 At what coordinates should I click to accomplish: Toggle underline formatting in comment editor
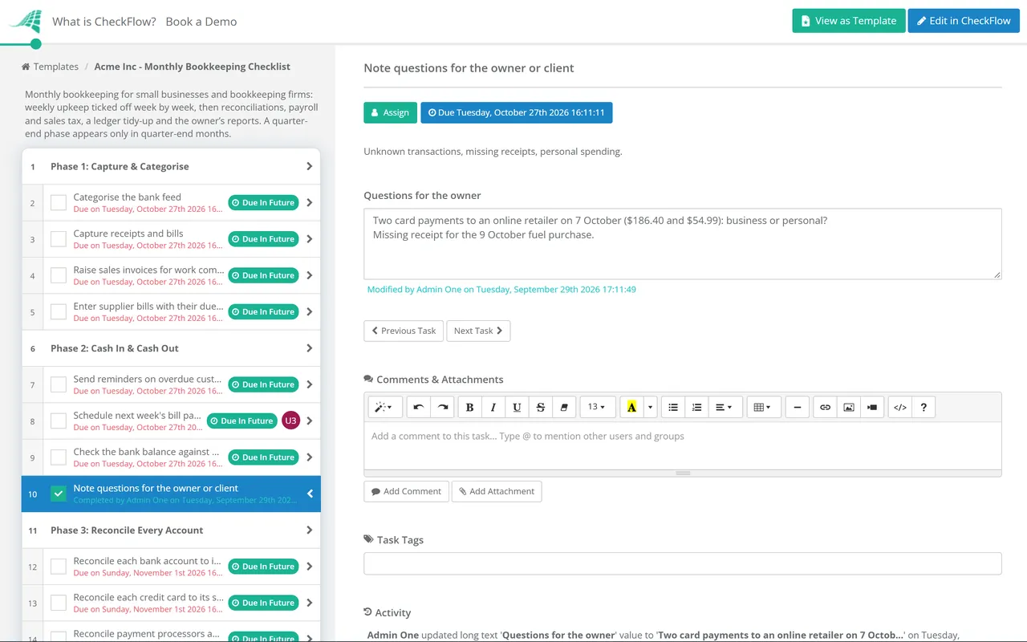pyautogui.click(x=517, y=408)
